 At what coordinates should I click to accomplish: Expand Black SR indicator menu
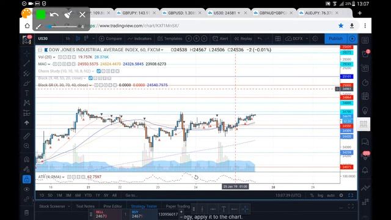pos(90,86)
